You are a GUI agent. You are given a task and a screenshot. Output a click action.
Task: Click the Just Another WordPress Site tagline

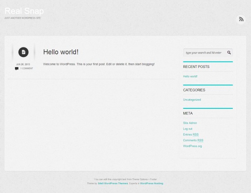click(23, 18)
